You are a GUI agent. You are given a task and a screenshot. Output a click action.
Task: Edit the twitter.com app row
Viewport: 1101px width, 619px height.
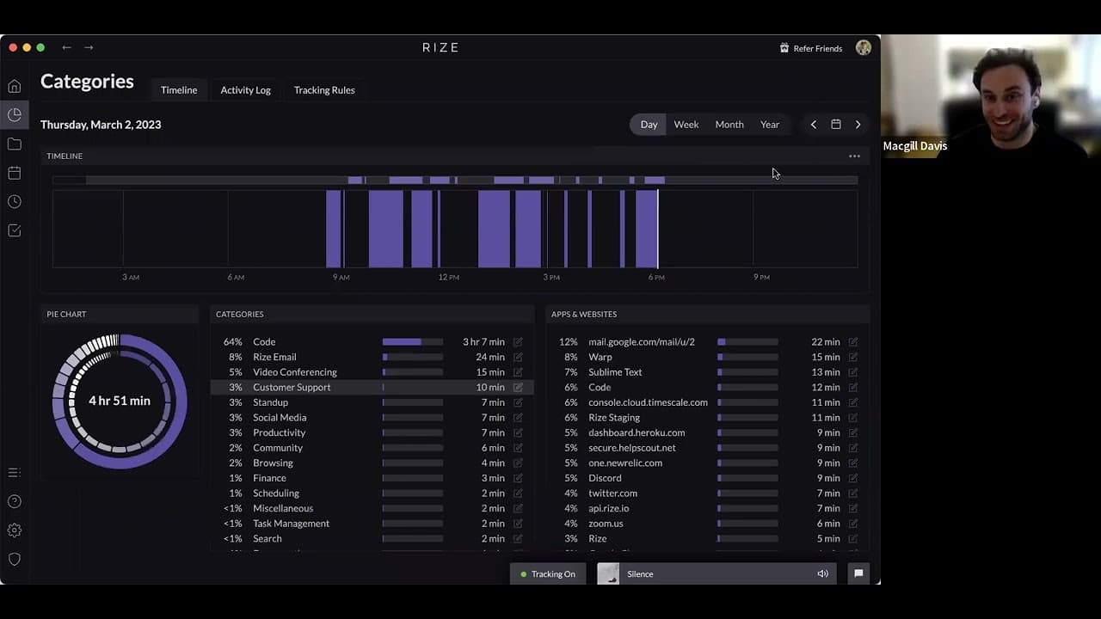pos(853,493)
